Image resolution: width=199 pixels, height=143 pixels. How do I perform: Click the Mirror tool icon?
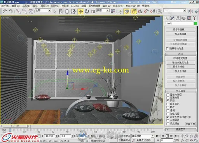point(190,11)
